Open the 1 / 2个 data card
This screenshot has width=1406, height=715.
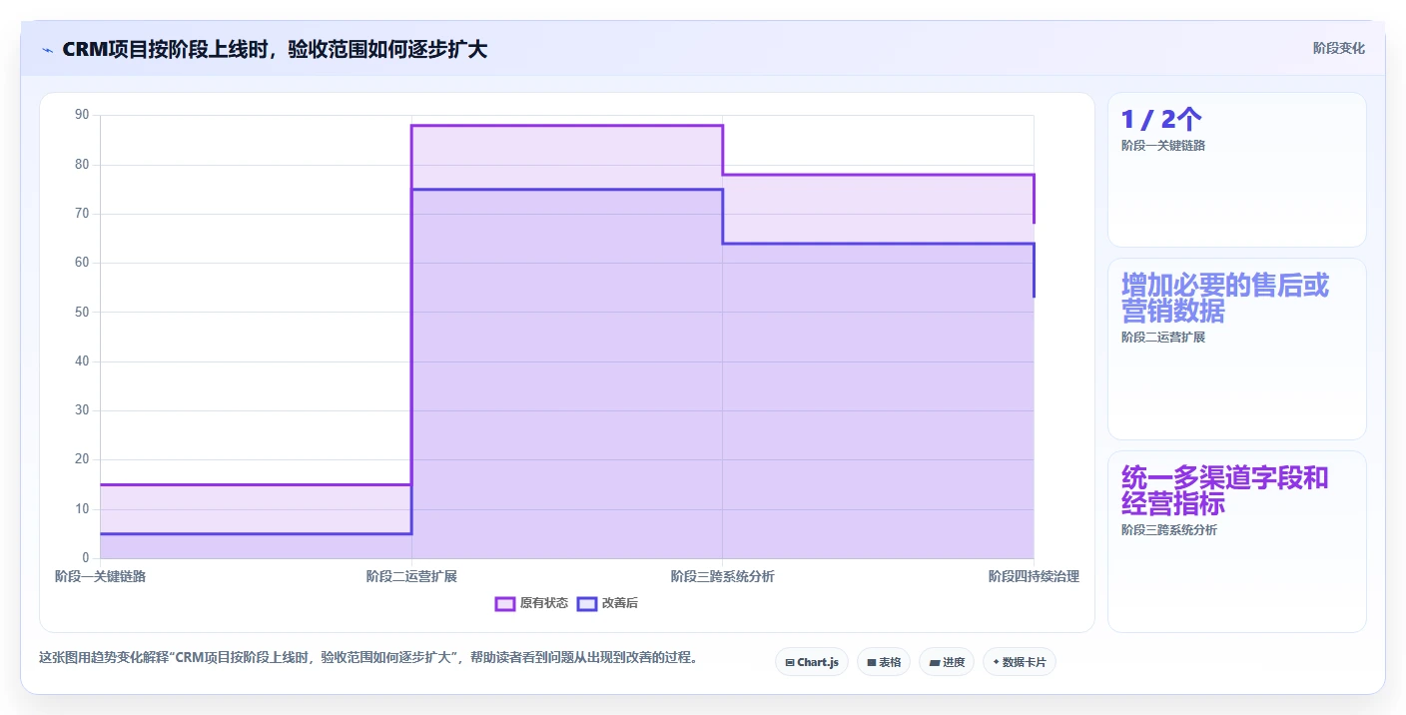(1237, 170)
